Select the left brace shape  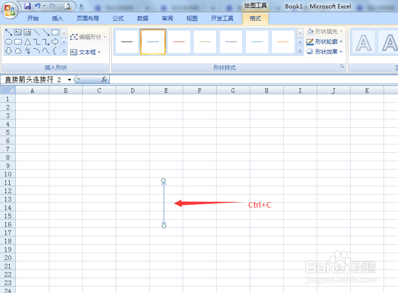54,51
